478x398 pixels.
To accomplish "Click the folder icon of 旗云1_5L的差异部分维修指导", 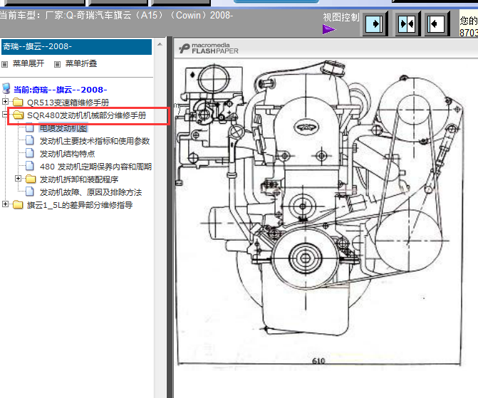I will [18, 204].
